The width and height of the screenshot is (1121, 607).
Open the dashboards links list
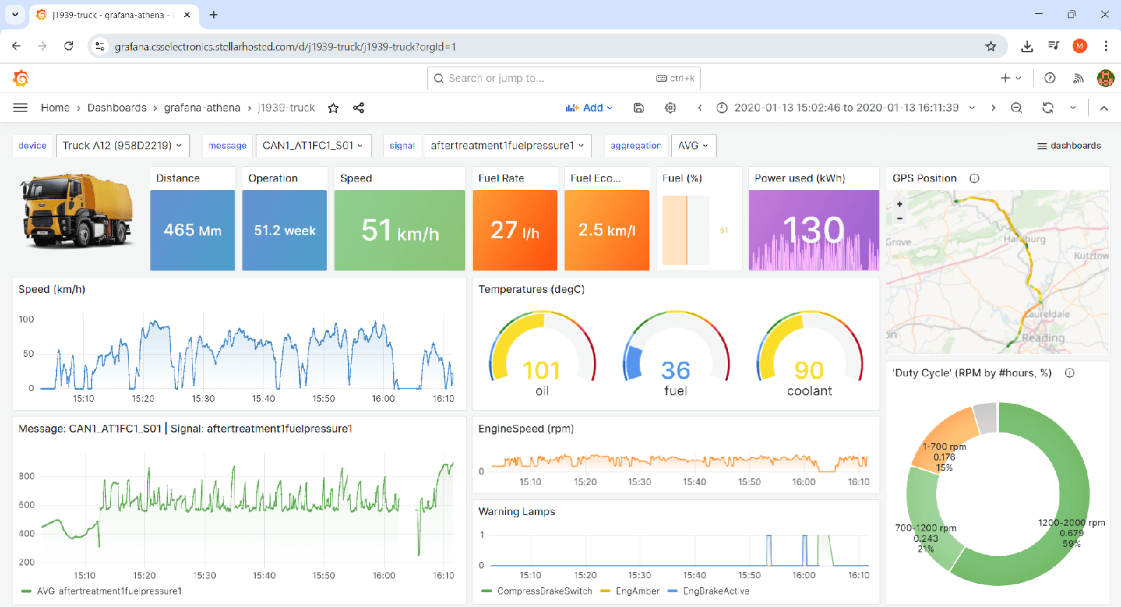[1069, 146]
